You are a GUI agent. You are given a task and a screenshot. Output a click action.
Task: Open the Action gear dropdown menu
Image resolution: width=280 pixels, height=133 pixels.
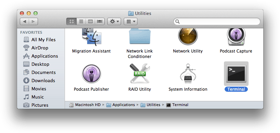click(x=114, y=21)
